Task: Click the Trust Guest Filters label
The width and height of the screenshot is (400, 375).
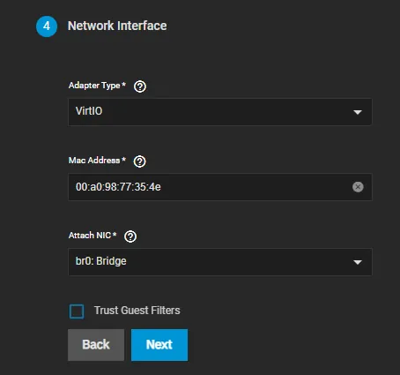Action: coord(137,311)
